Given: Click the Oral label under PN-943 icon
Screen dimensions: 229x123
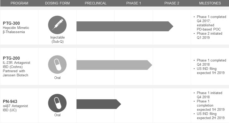Looking at the screenshot, I should [57, 115].
